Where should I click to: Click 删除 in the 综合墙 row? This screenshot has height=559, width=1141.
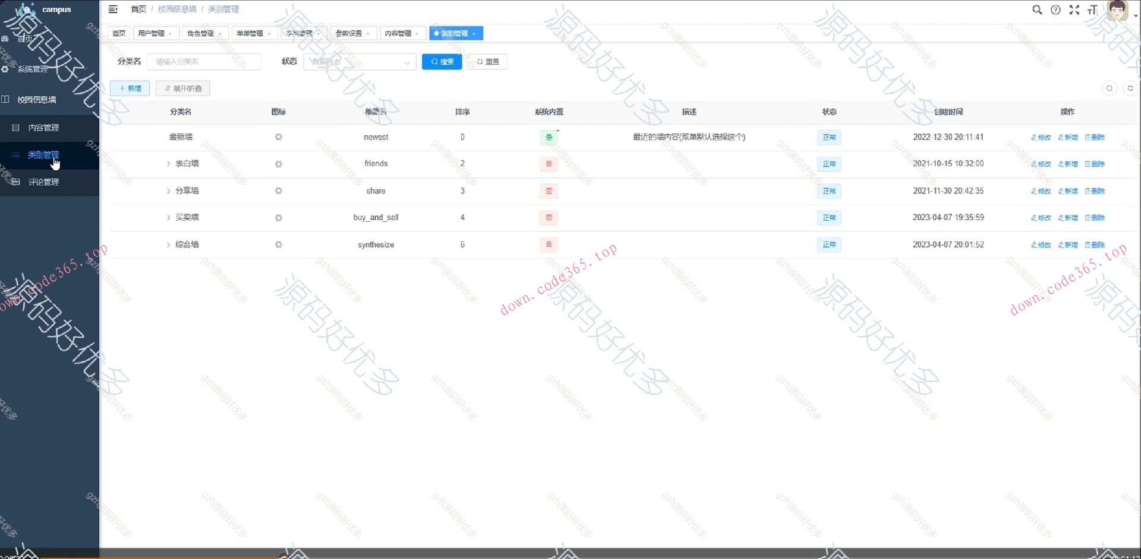click(1095, 244)
